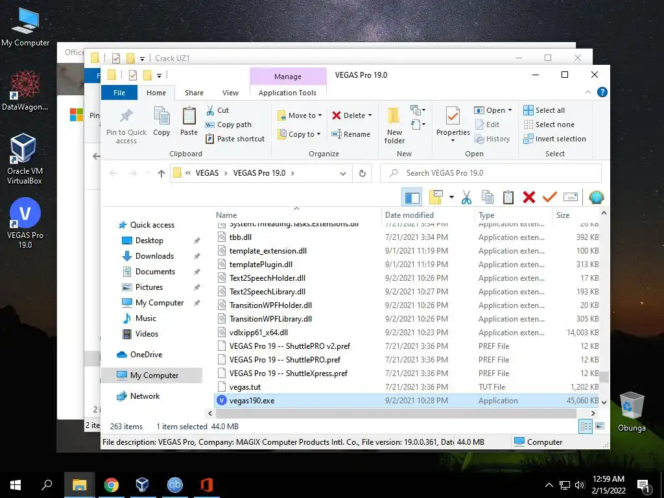Open the New item dropdown icon

[418, 110]
